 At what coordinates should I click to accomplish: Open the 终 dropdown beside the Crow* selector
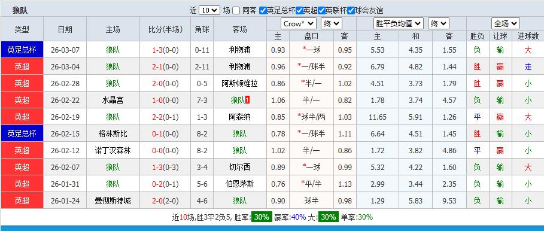coord(332,23)
